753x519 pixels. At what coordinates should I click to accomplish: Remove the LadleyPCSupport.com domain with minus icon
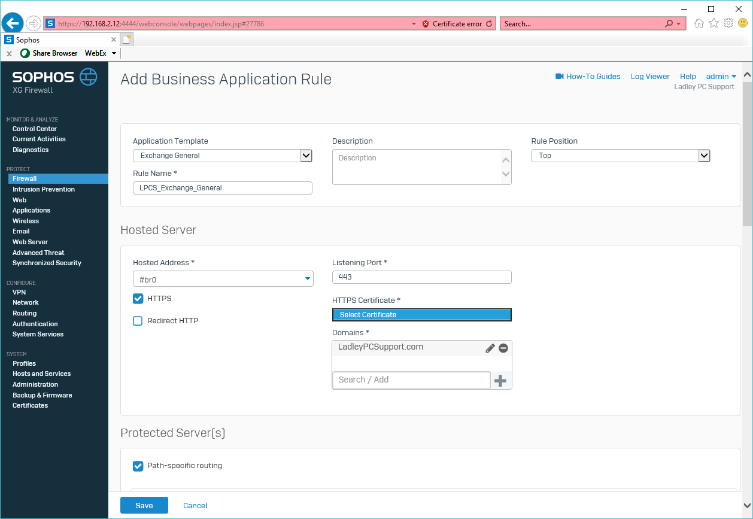(x=503, y=348)
